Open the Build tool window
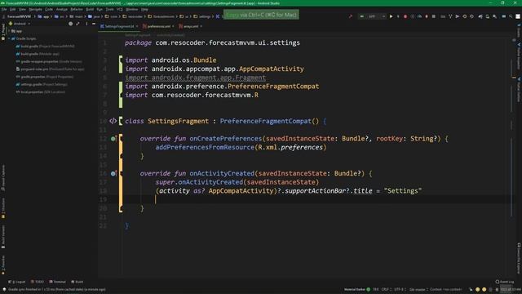 77,282
